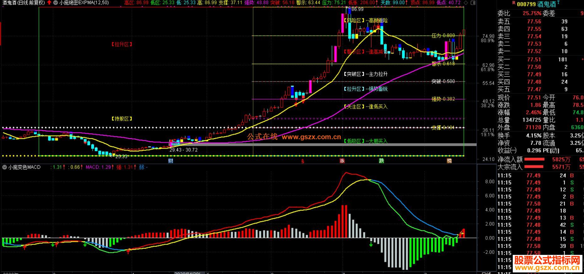Click the 买三 77.49 order row
Viewport: 584px width, 274px height.
coord(540,74)
